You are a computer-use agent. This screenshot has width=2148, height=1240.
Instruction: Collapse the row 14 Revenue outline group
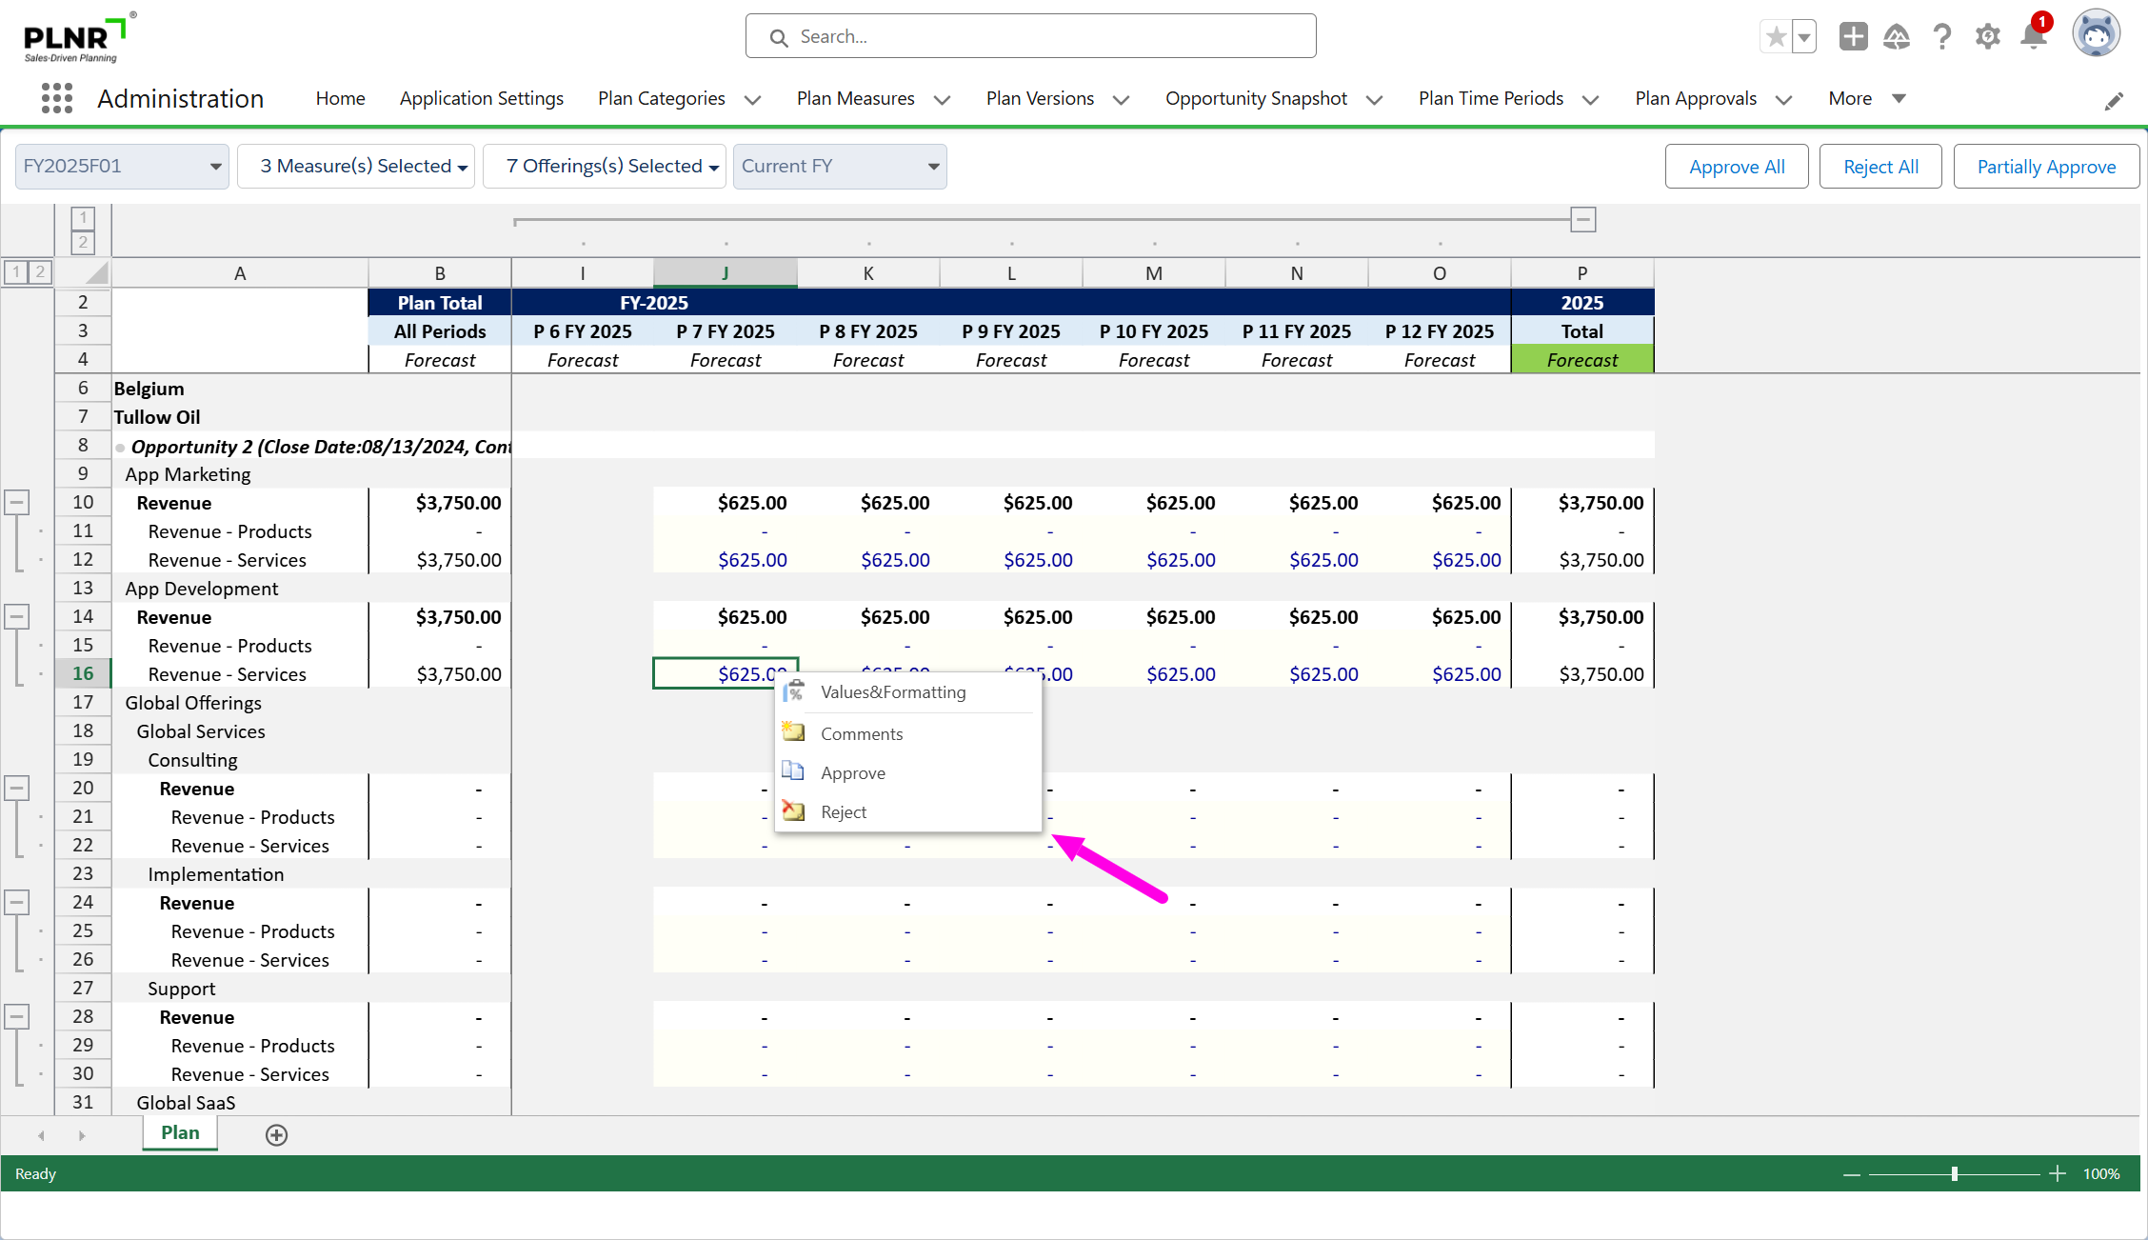click(17, 616)
